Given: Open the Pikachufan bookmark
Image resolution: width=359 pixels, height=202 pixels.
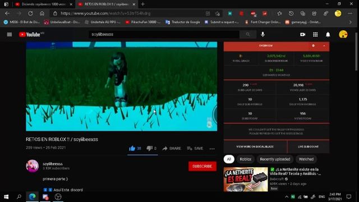Looking at the screenshot, I should pyautogui.click(x=142, y=22).
